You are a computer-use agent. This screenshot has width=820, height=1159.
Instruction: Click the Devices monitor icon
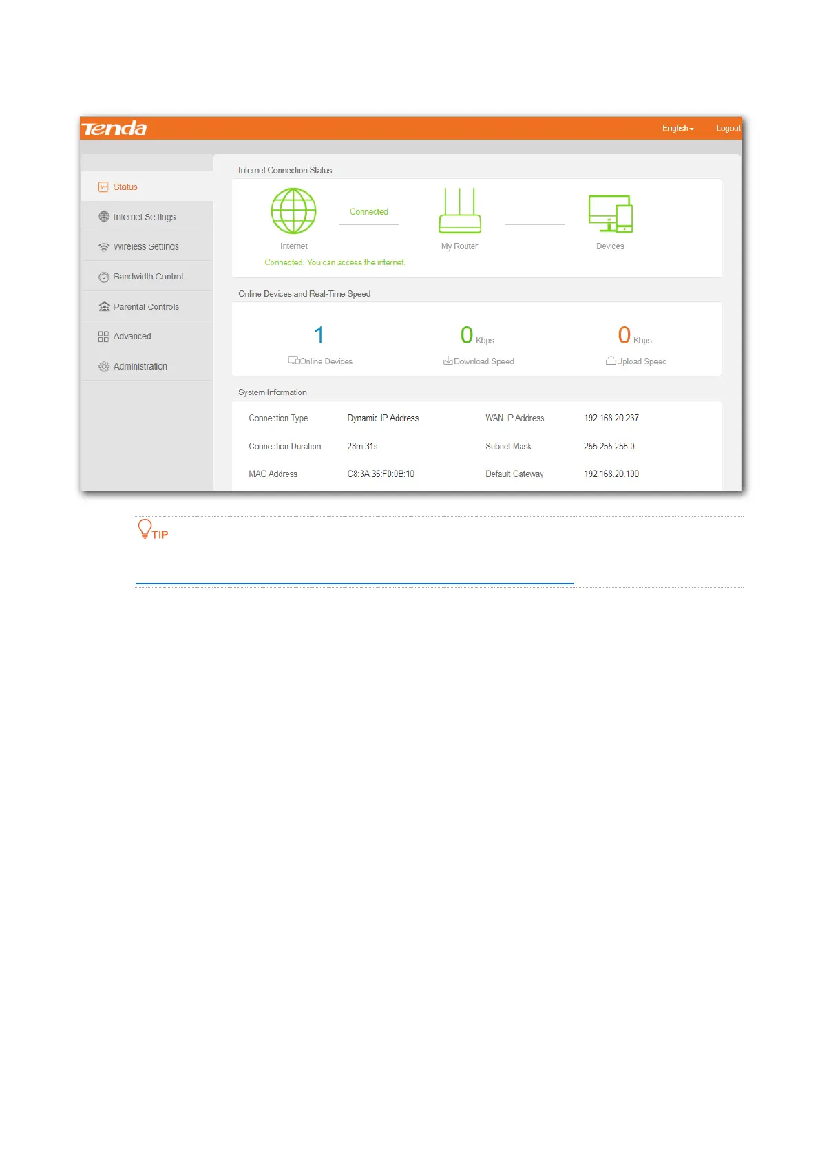click(x=611, y=214)
